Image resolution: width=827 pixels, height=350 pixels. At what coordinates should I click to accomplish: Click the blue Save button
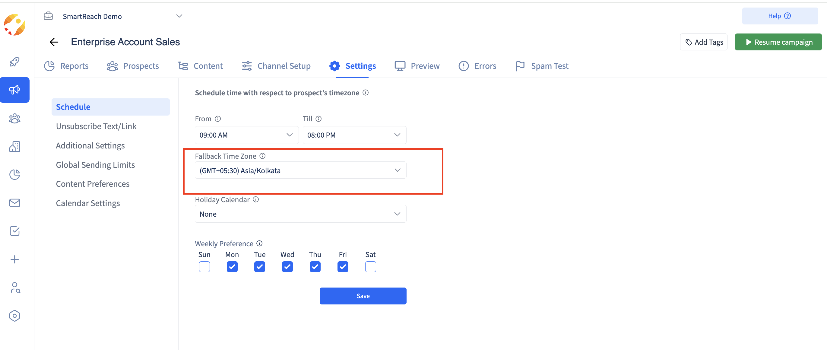(x=363, y=296)
